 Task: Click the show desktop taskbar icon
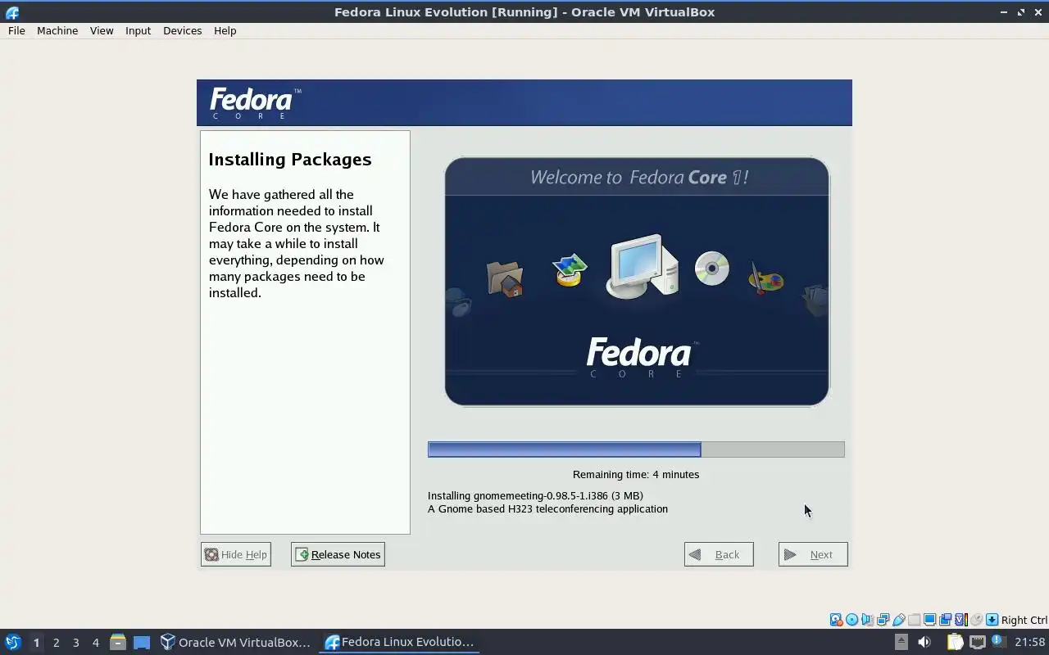coord(142,642)
